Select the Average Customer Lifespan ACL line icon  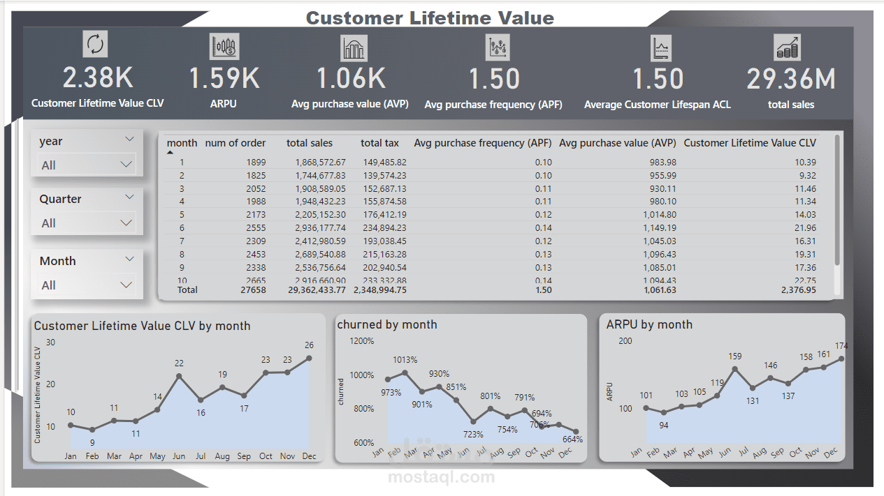[x=659, y=47]
